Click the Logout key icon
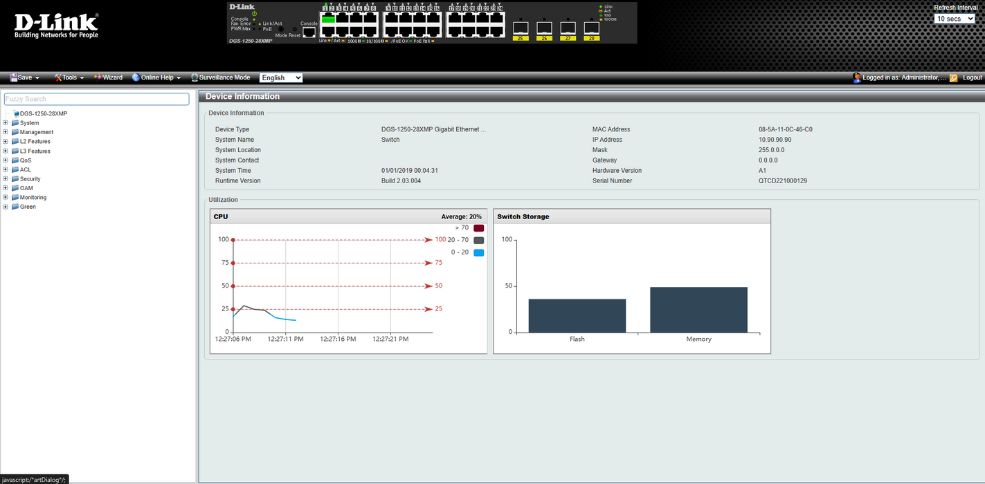Screen dimensions: 985x484 click(x=953, y=78)
